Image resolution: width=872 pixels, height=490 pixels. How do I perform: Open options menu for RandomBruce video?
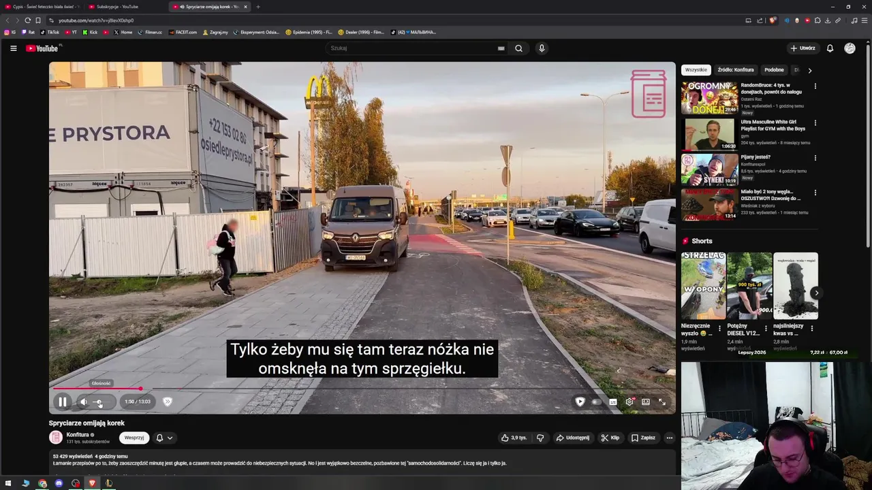click(815, 86)
